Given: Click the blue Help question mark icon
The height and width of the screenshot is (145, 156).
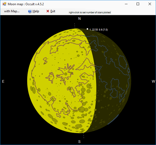Looking at the screenshot, I should click(30, 11).
